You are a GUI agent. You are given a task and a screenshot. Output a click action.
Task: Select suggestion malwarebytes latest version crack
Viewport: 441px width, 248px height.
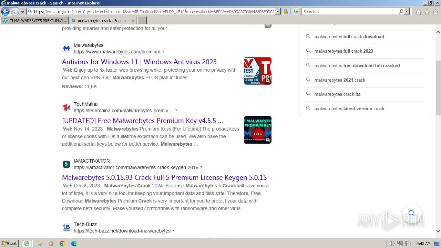(349, 108)
